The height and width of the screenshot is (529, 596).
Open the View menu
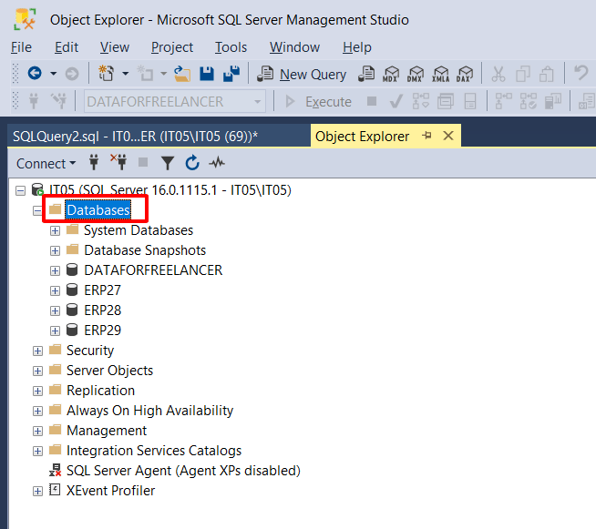pyautogui.click(x=115, y=47)
